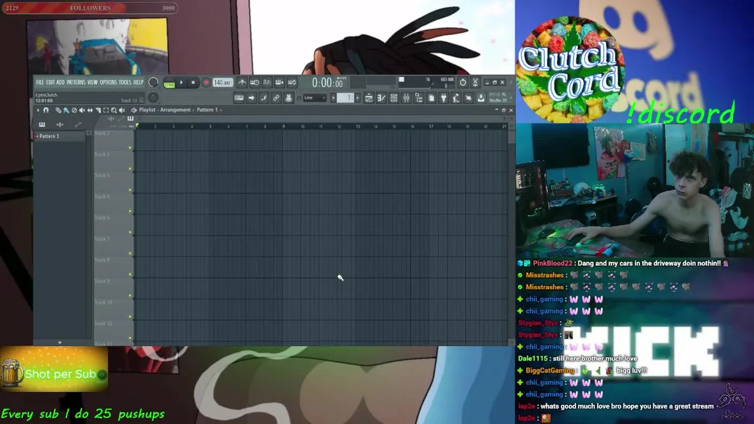Click the 140.000 tempo field
Viewport: 754px width, 424px height.
(223, 82)
